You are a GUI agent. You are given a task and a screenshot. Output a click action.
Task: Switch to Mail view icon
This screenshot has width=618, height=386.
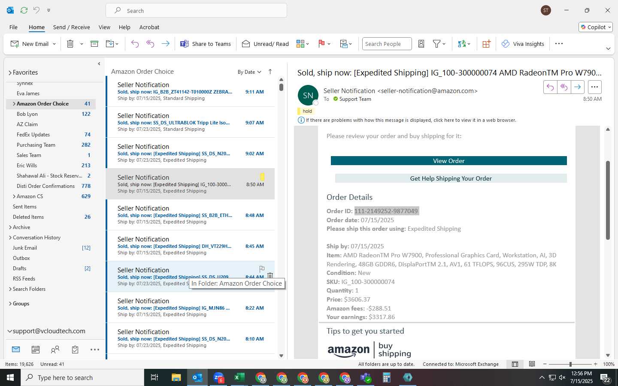coord(16,350)
